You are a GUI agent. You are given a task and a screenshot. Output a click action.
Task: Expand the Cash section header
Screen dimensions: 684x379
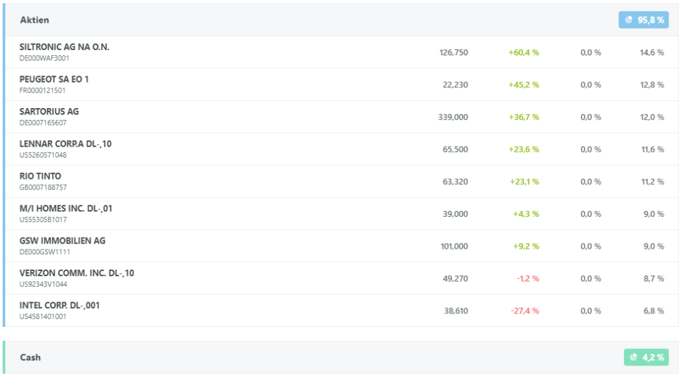(x=31, y=358)
